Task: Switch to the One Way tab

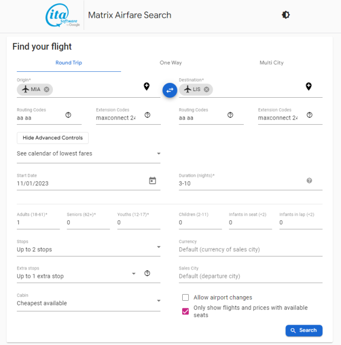Action: 171,63
